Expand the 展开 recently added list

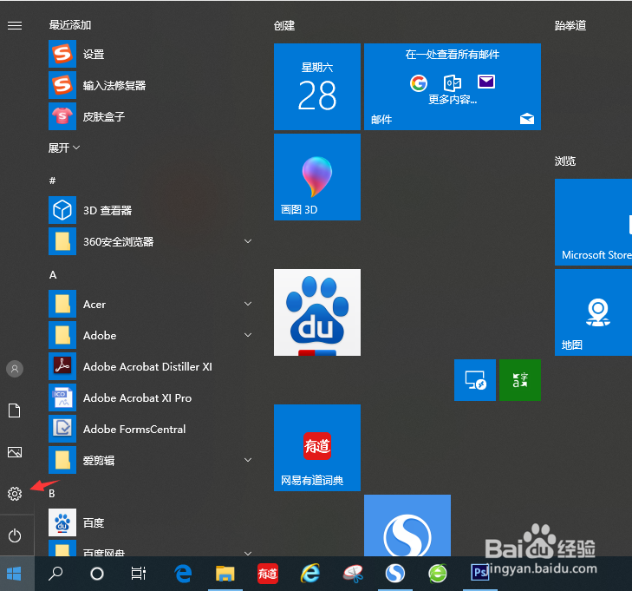[63, 148]
